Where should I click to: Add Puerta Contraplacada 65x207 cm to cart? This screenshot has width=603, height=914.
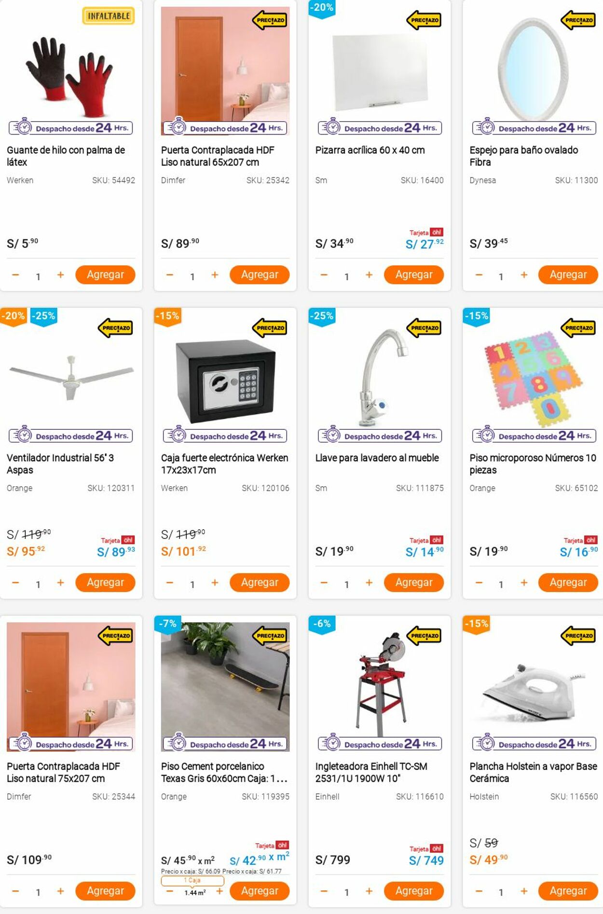pos(260,274)
